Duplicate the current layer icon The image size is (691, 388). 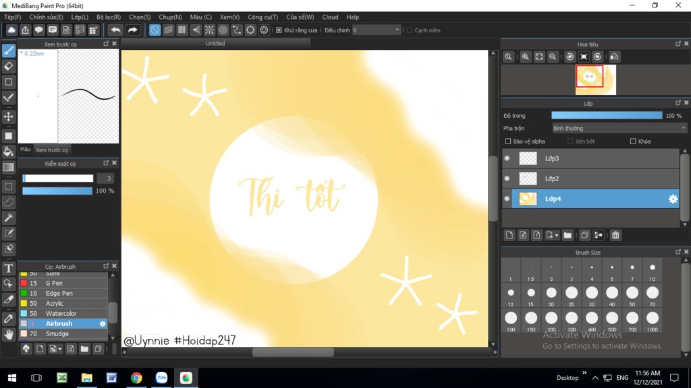pos(584,235)
